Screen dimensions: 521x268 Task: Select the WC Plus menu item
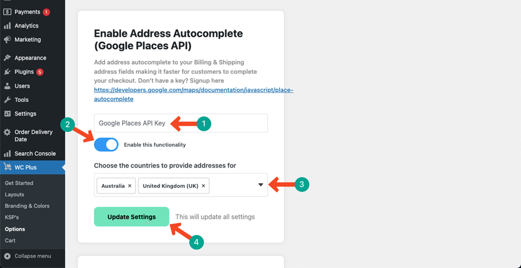tap(33, 168)
